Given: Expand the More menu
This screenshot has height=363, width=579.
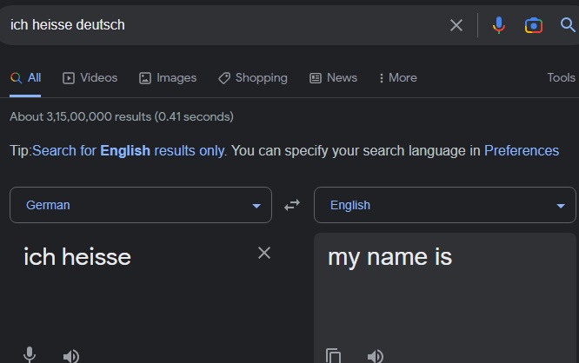Looking at the screenshot, I should coord(398,78).
